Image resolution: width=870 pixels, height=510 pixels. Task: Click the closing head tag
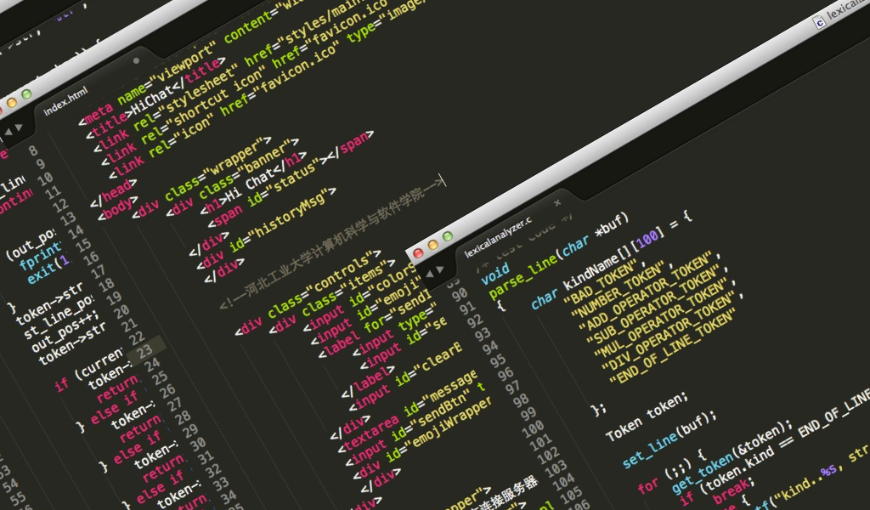coord(114,193)
